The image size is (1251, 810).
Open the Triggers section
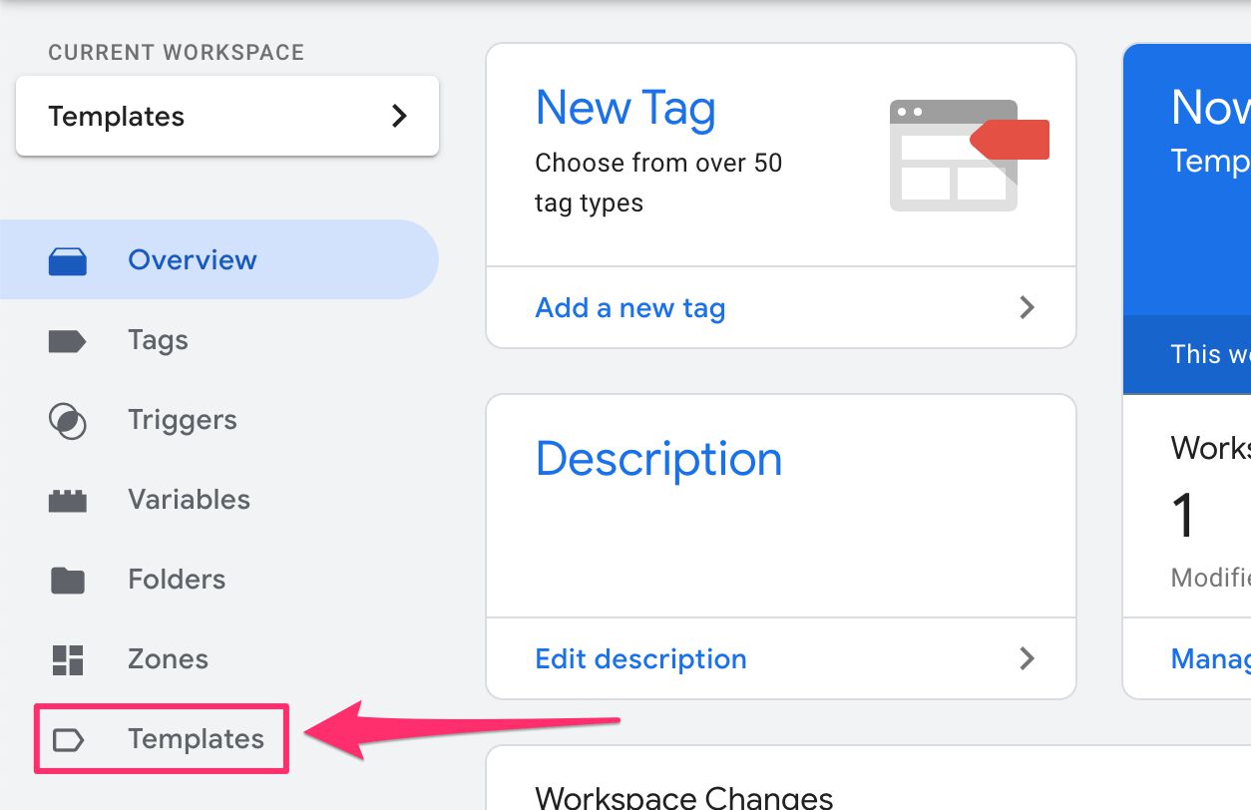tap(183, 420)
